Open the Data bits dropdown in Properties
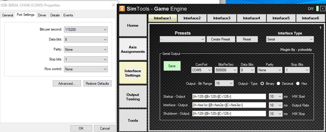This screenshot has width=326, height=132. pos(86,39)
